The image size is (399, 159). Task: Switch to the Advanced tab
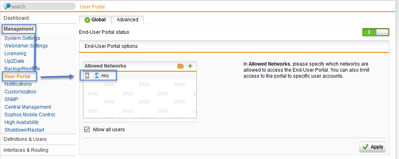tap(127, 20)
